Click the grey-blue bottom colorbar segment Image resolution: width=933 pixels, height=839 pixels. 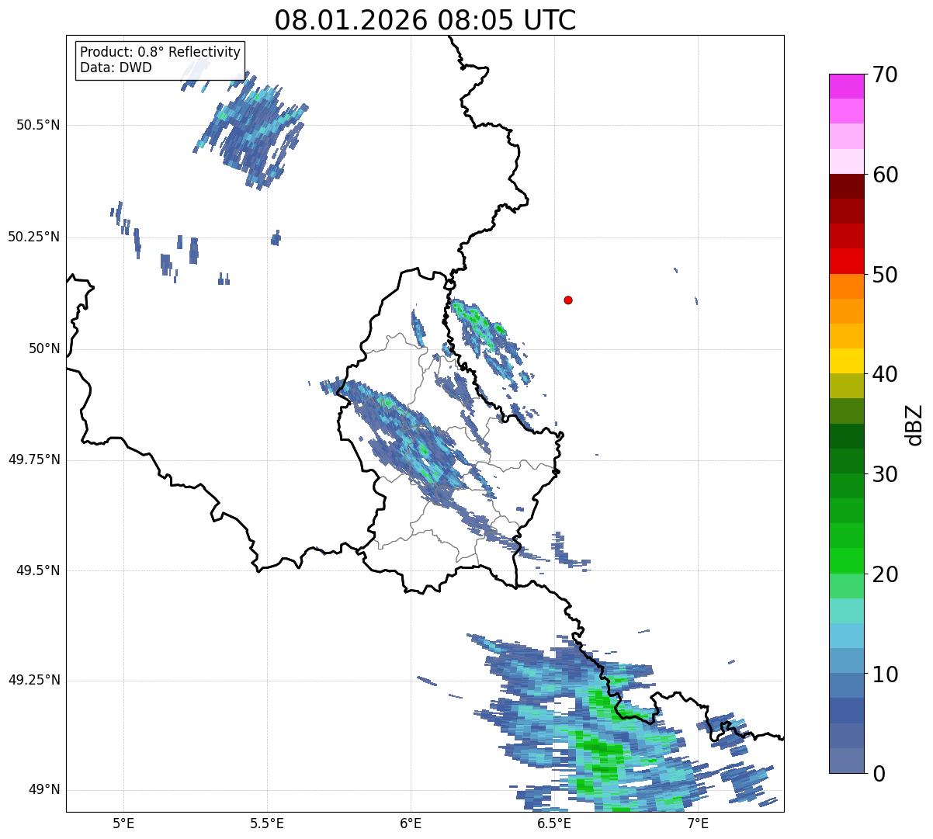click(x=846, y=761)
